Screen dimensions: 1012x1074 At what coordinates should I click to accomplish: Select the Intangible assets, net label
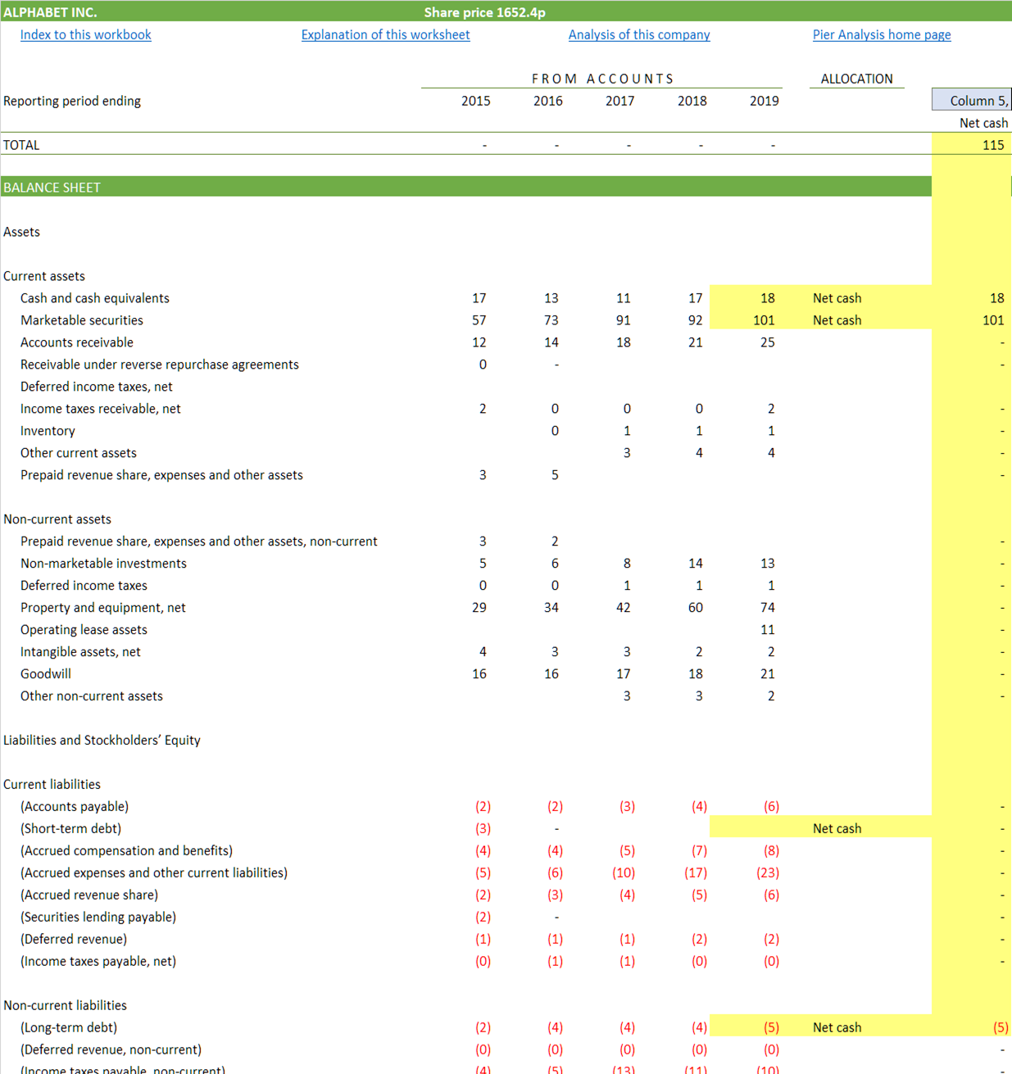point(80,652)
